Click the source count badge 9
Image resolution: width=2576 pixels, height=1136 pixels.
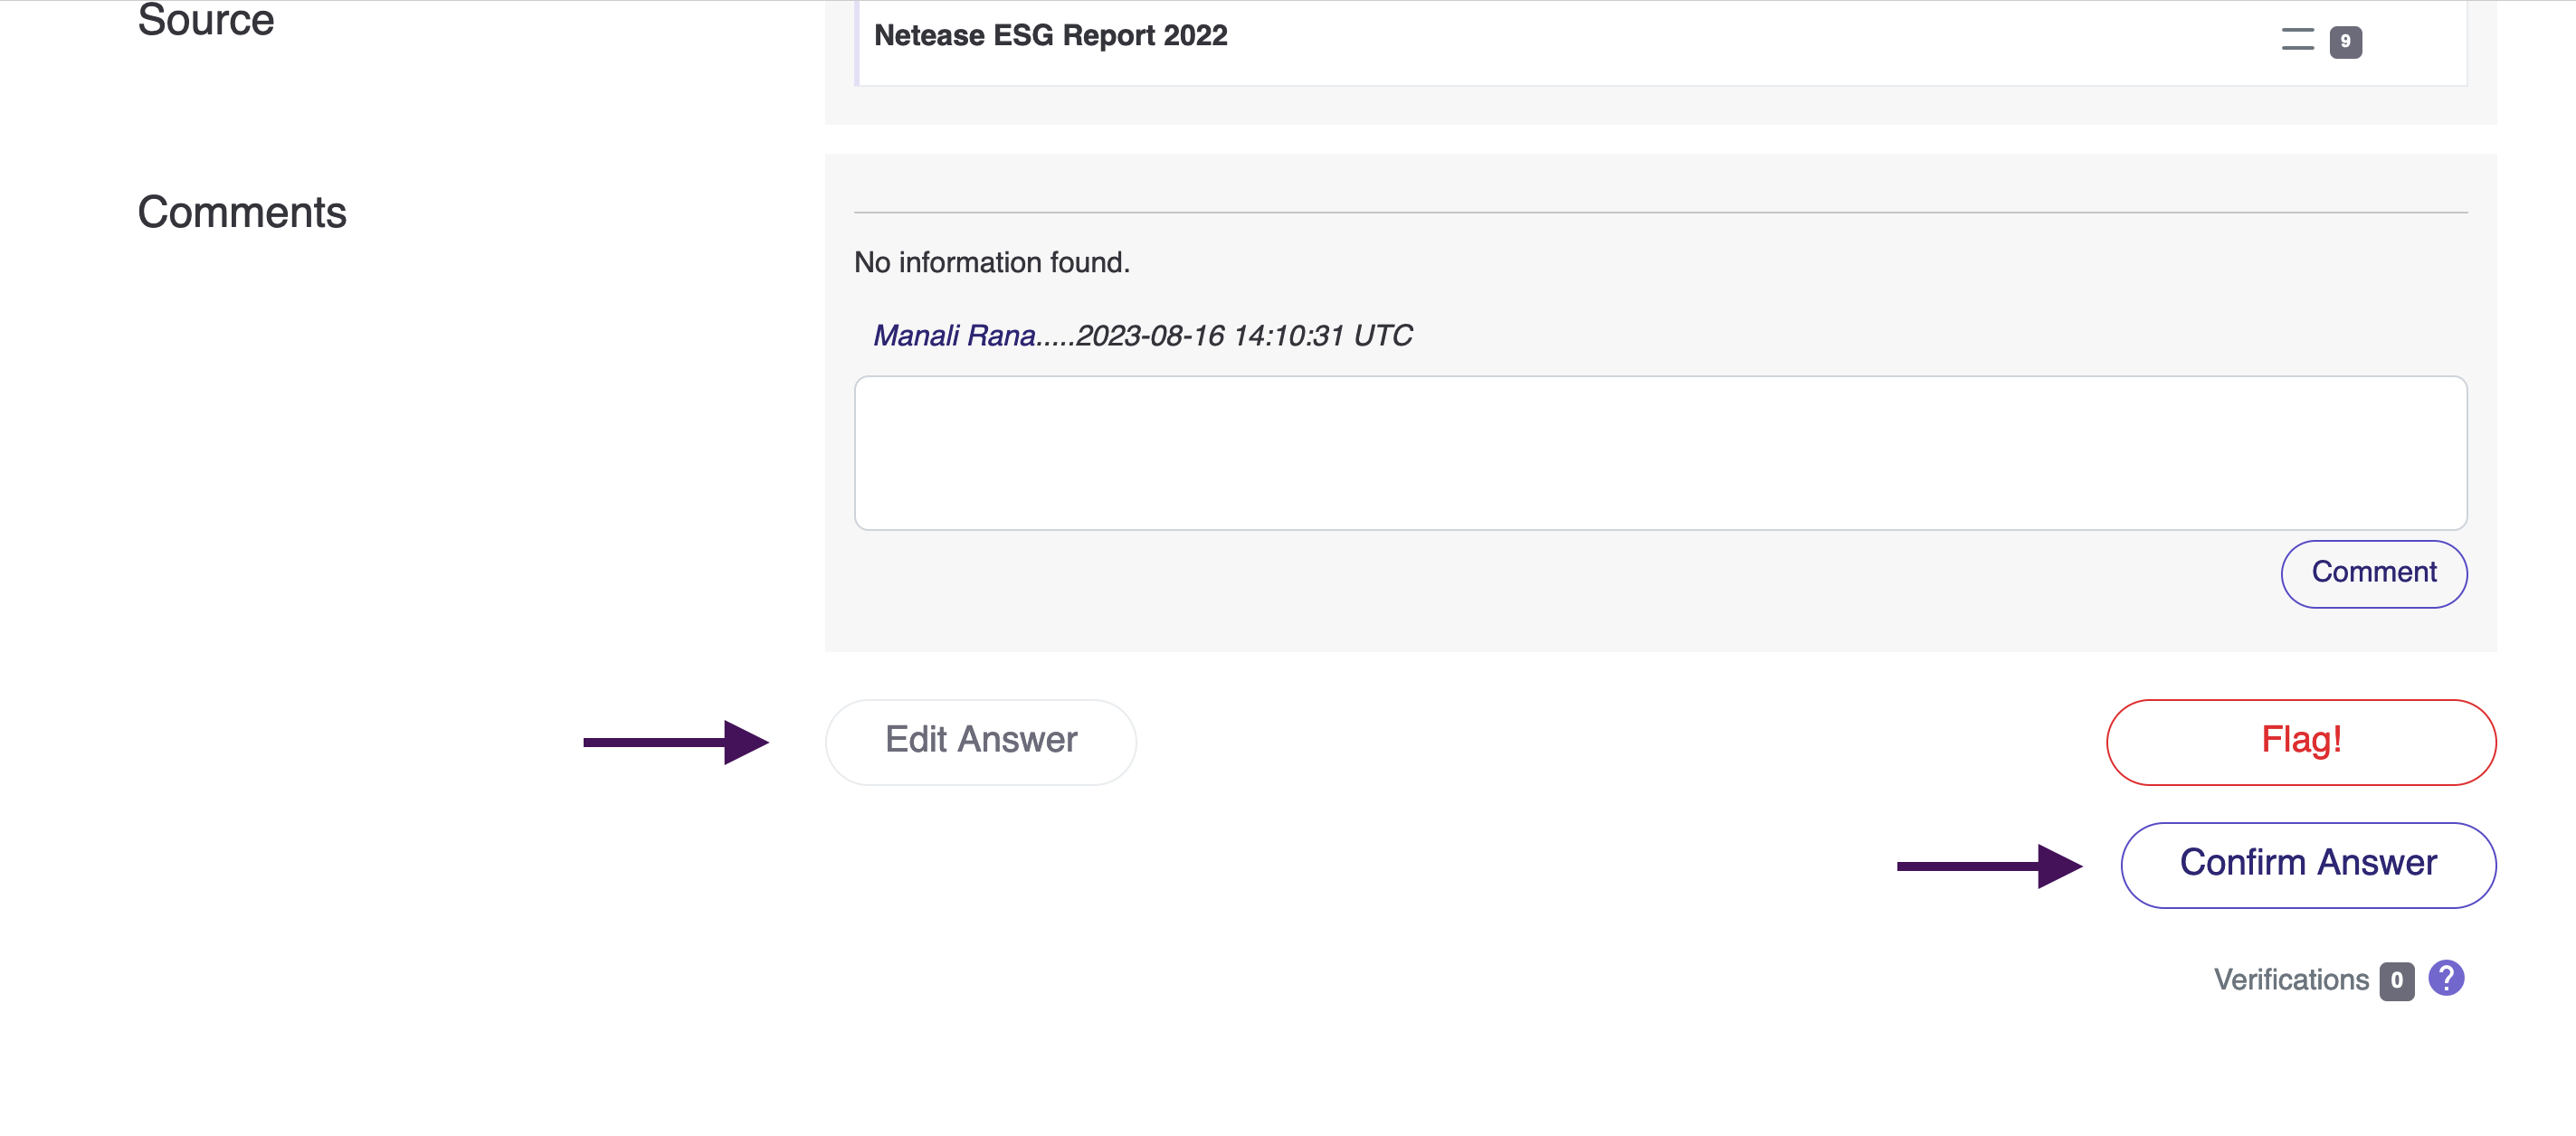point(2344,41)
